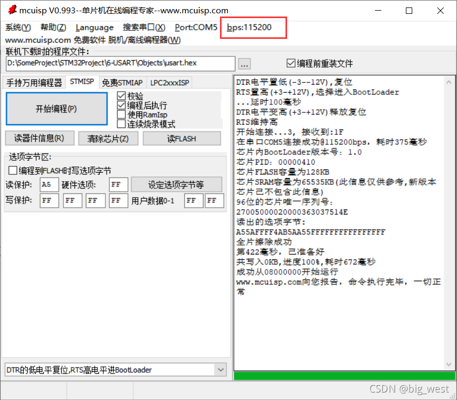Open the Language menu

click(x=94, y=27)
